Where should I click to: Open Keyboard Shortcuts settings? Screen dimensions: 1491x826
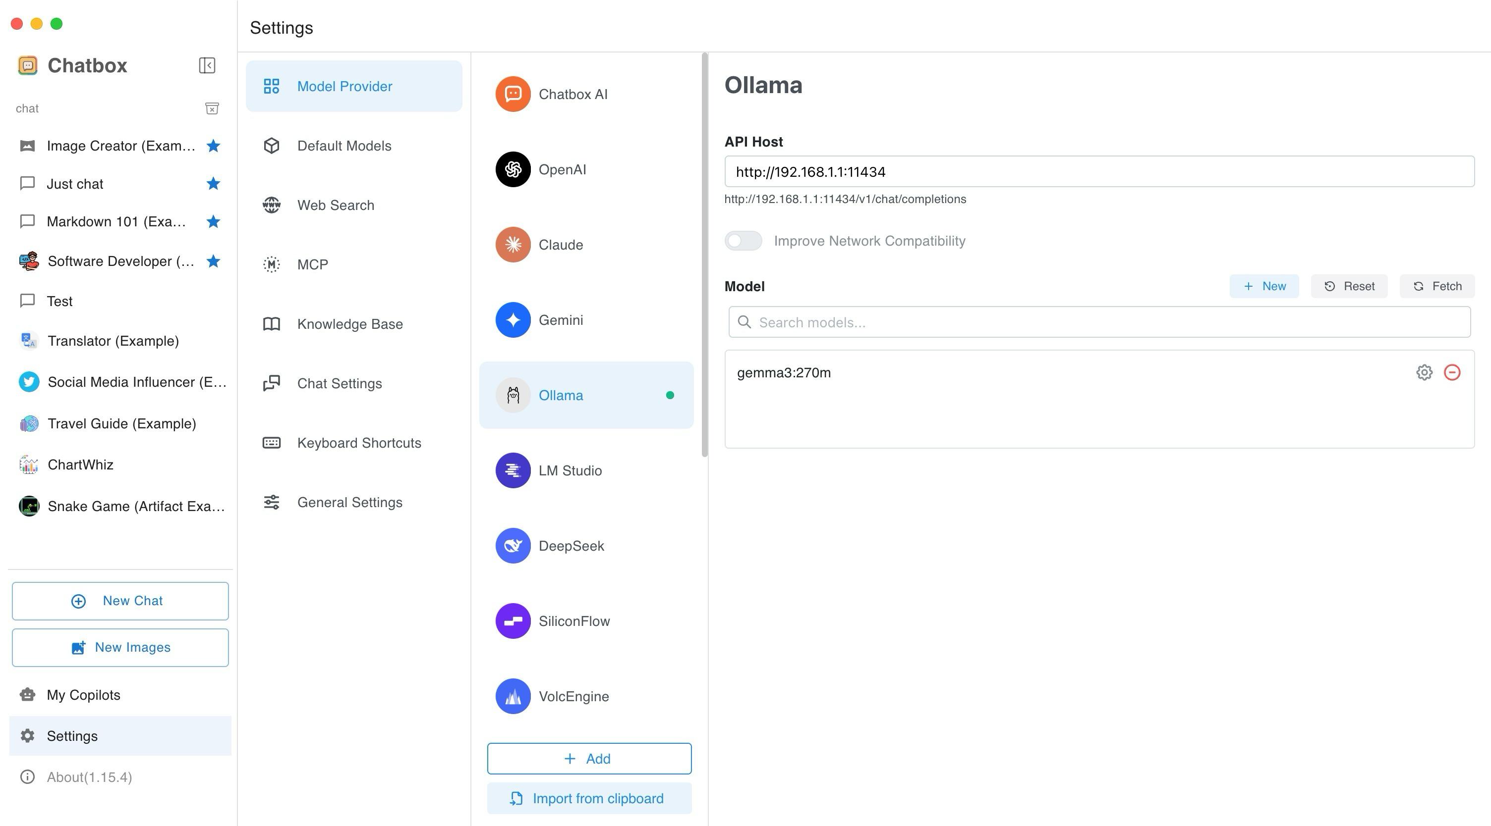[354, 443]
